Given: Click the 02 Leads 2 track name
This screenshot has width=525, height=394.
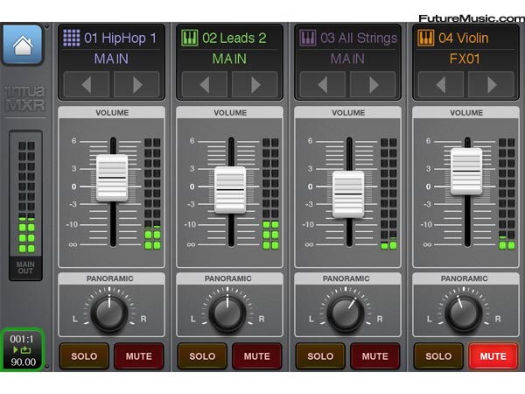Looking at the screenshot, I should (x=234, y=38).
